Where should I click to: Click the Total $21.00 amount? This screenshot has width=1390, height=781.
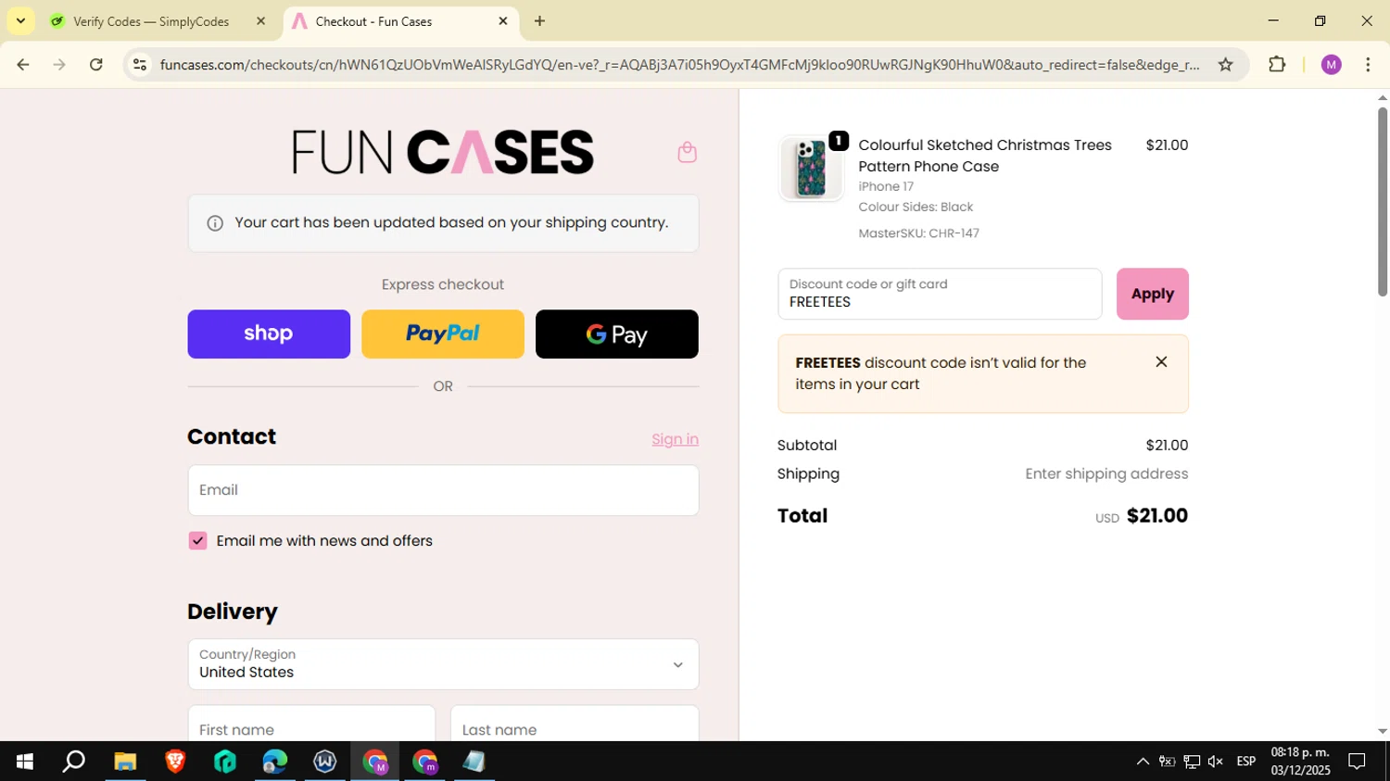click(1156, 516)
